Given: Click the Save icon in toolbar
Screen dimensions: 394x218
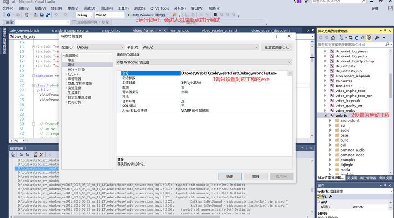Looking at the screenshot, I should pos(42,15).
